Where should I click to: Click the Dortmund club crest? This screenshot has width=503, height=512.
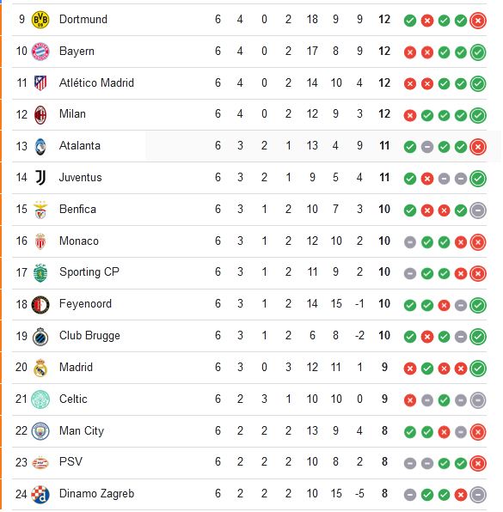40,20
